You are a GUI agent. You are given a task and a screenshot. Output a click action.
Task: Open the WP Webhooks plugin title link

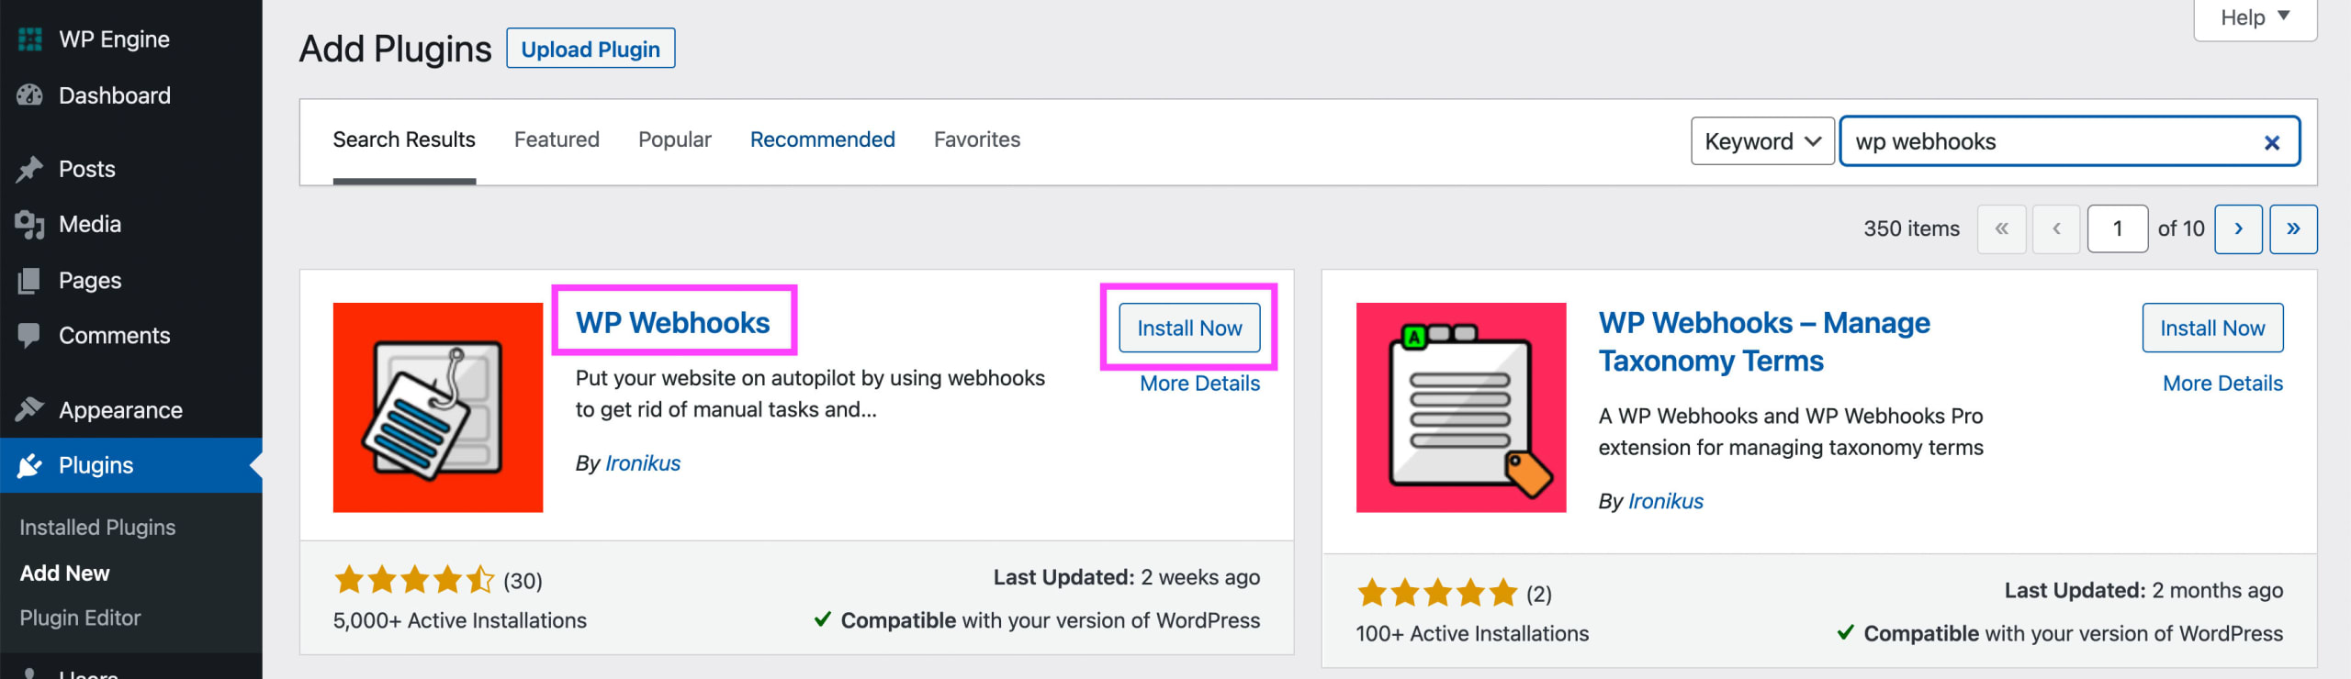tap(673, 323)
